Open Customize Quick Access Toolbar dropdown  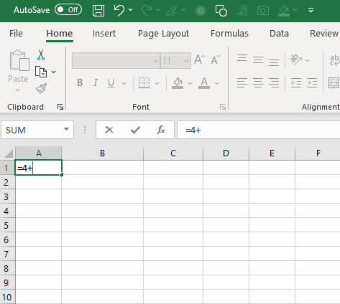click(x=311, y=10)
